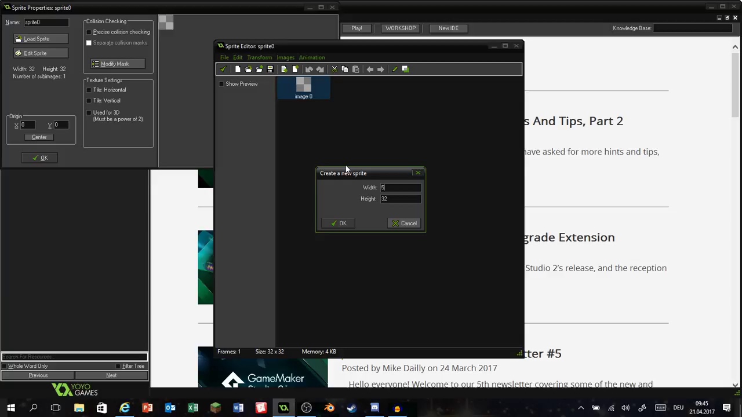Click the Redo arrow in Sprite Editor toolbar
742x417 pixels.
pos(320,69)
